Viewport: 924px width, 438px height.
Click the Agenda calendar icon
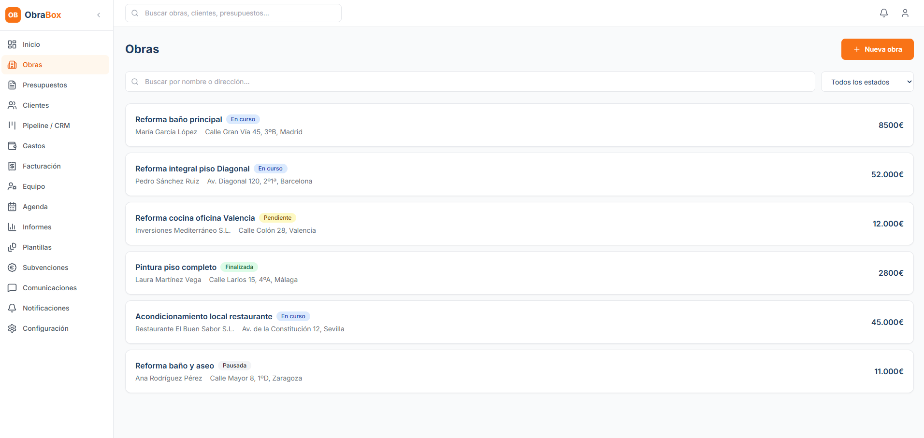pos(12,207)
